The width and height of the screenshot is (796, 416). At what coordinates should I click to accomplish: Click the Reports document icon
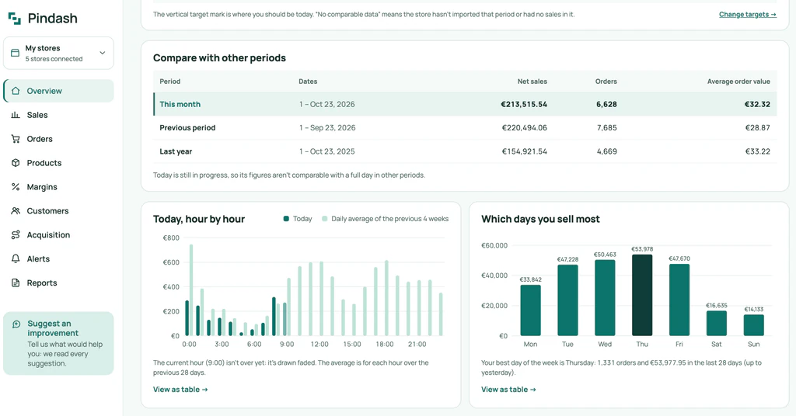tap(16, 283)
